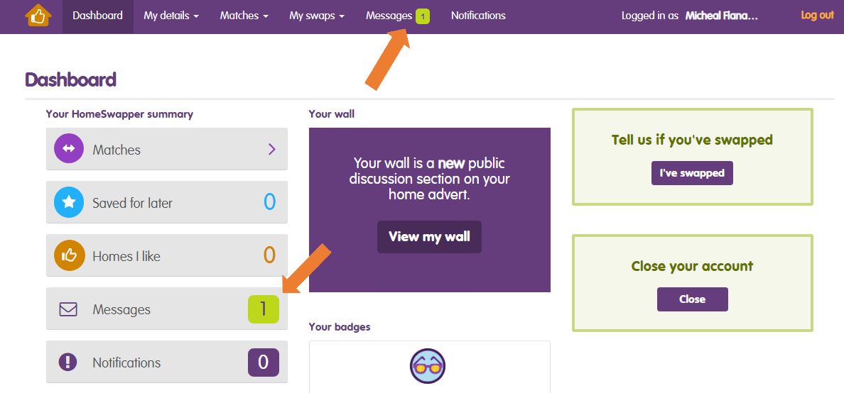
Task: Click the purple Matches arrows icon
Action: coord(68,149)
